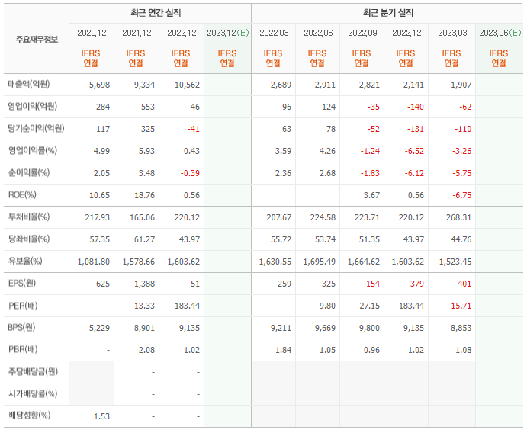
Task: Click the BPS value 8,853
Action: click(x=461, y=328)
